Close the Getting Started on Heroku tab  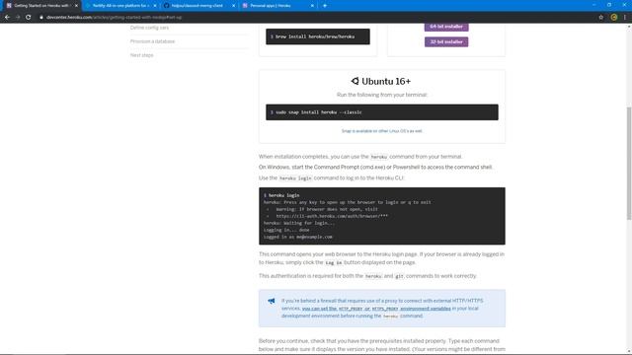pos(76,6)
